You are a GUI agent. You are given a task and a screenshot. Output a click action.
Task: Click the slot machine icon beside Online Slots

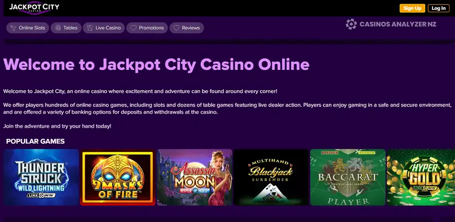tap(13, 28)
